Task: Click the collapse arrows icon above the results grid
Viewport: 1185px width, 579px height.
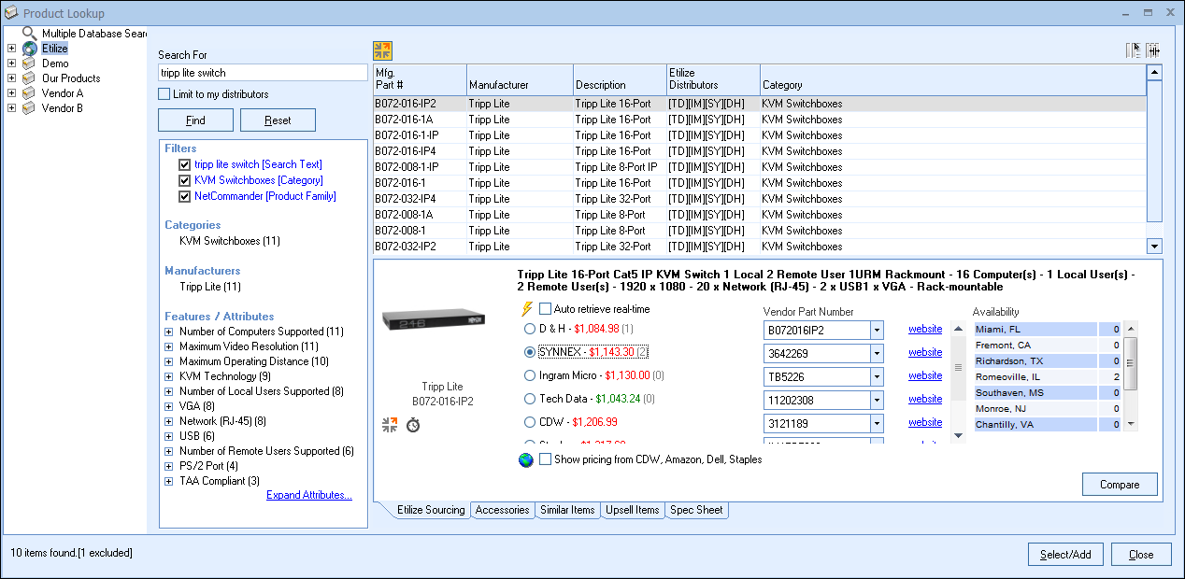Action: (382, 50)
